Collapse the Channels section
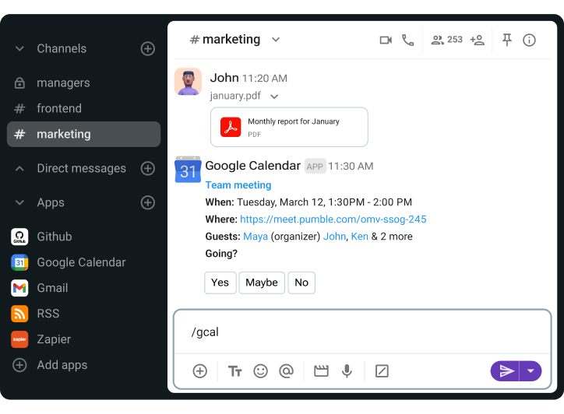This screenshot has width=564, height=414. pos(19,48)
